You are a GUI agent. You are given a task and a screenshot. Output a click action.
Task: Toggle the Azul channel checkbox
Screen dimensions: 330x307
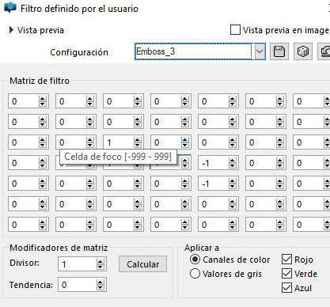[286, 288]
